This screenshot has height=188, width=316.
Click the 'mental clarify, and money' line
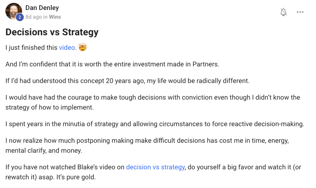44,151
